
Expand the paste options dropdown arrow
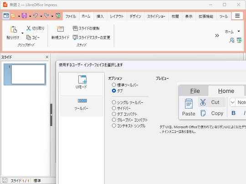[22, 33]
